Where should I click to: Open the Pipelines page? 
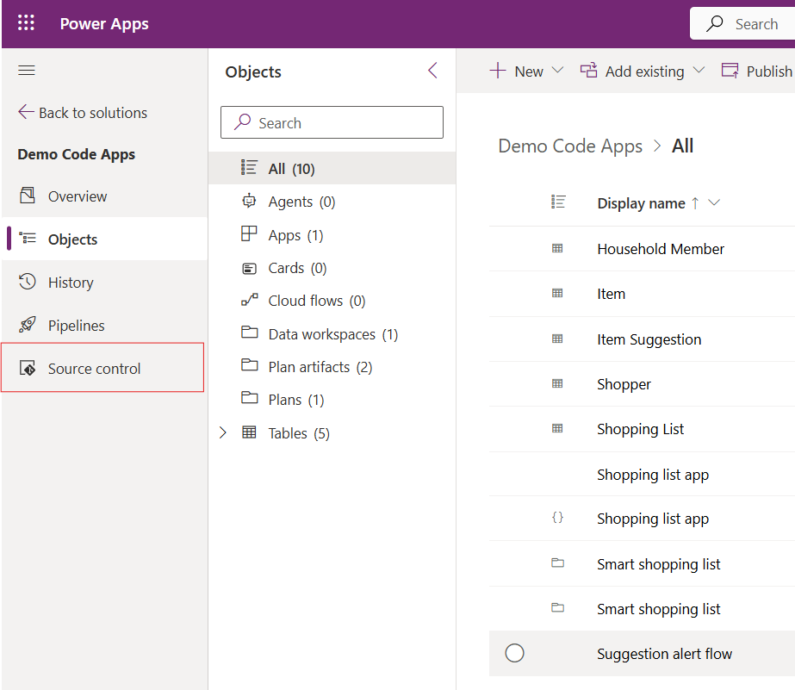point(104,325)
